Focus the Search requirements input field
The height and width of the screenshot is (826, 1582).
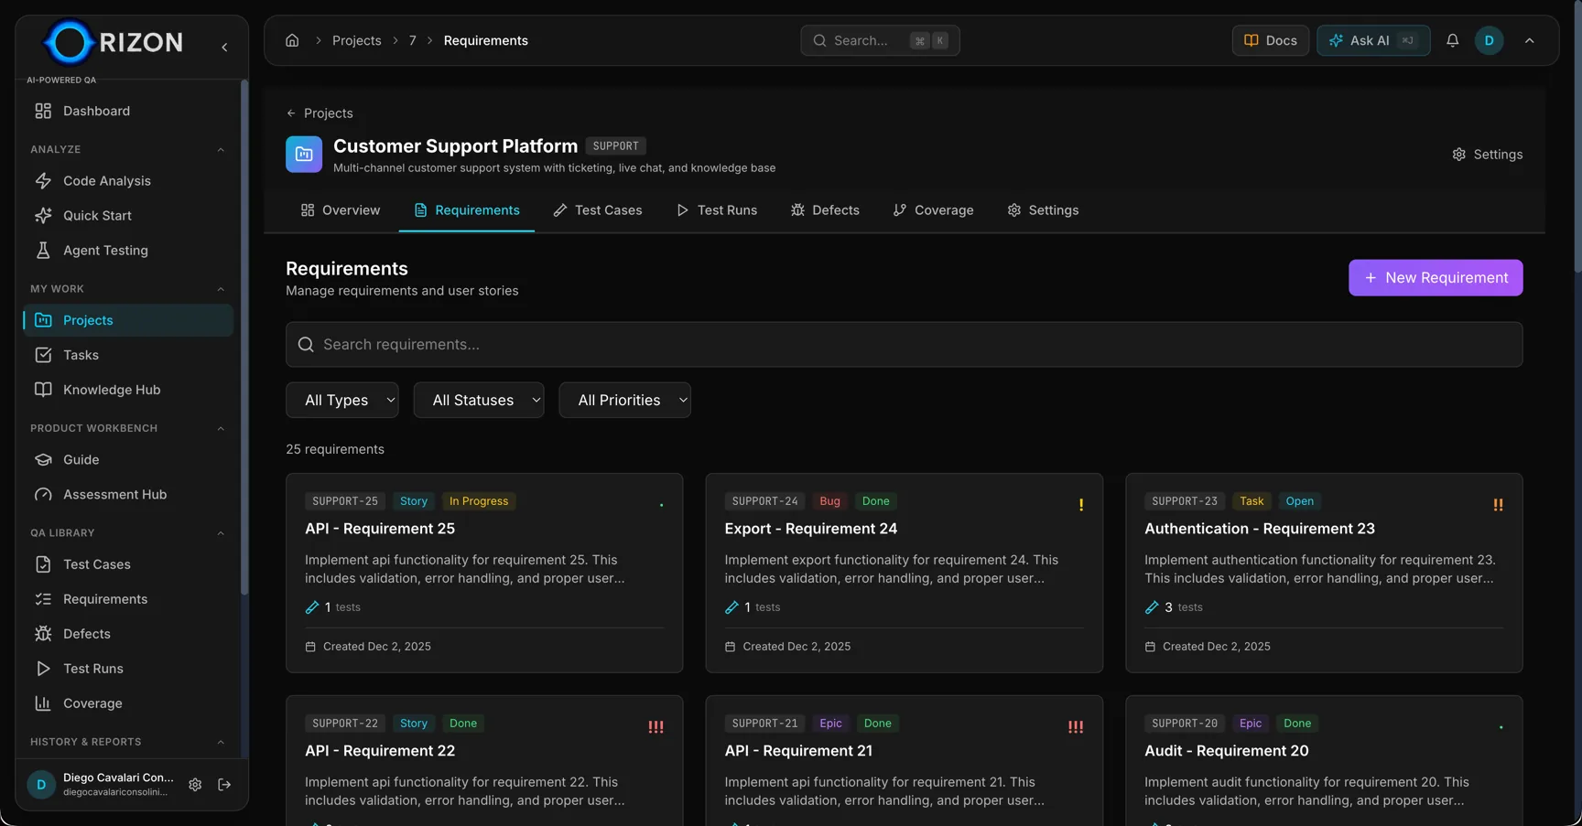coord(904,345)
